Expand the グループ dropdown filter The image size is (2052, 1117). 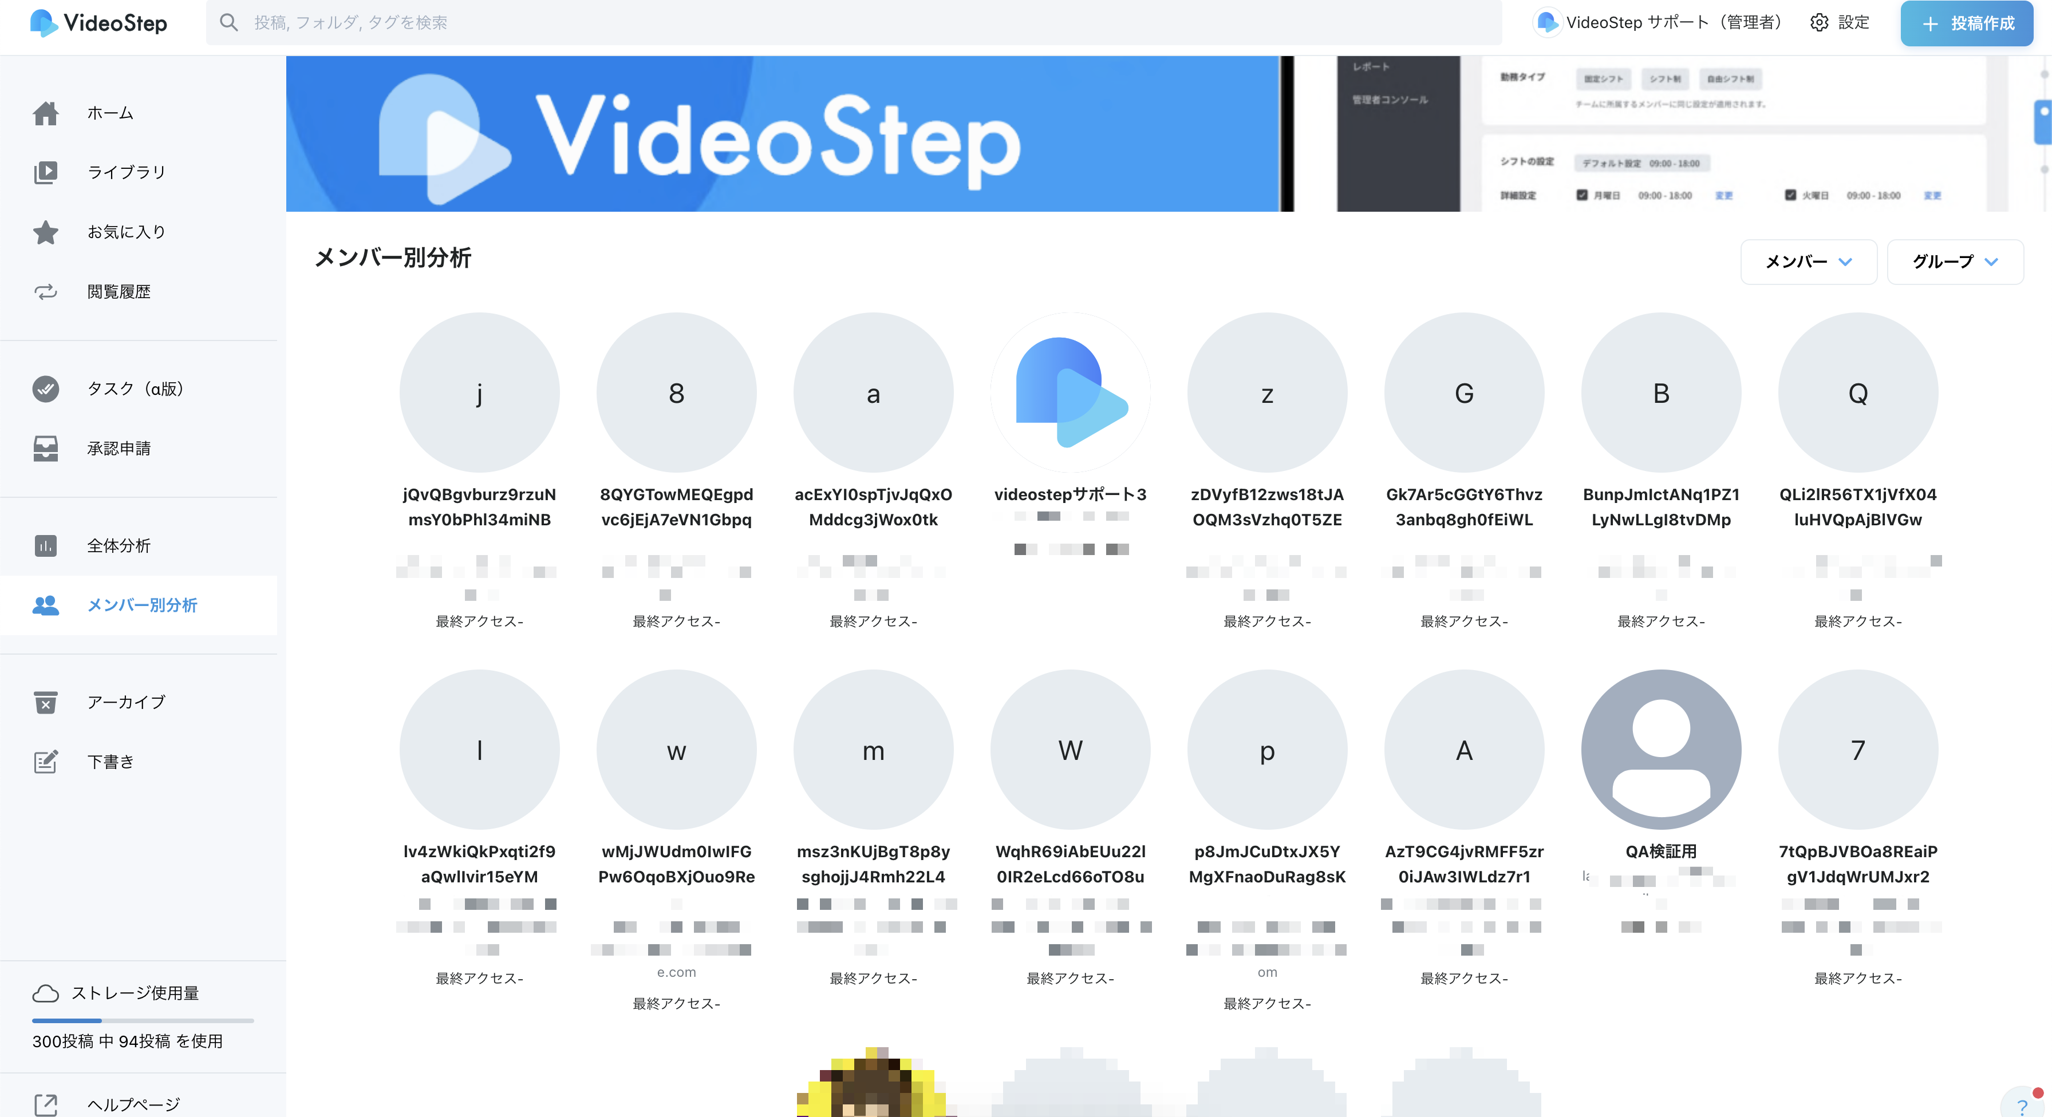point(1955,261)
